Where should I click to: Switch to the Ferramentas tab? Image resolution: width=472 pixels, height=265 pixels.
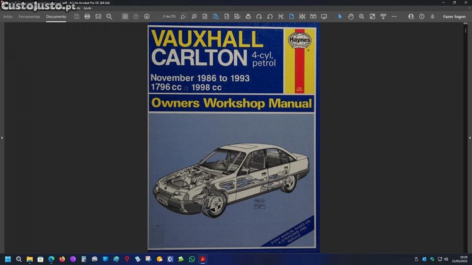click(29, 16)
